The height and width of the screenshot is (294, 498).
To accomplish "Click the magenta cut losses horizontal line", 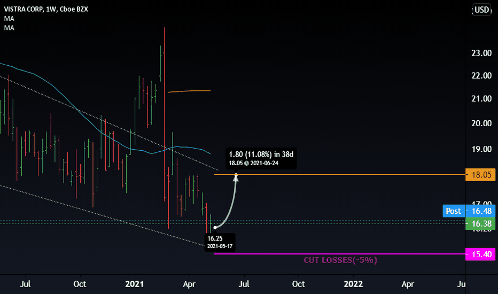I will pyautogui.click(x=340, y=254).
